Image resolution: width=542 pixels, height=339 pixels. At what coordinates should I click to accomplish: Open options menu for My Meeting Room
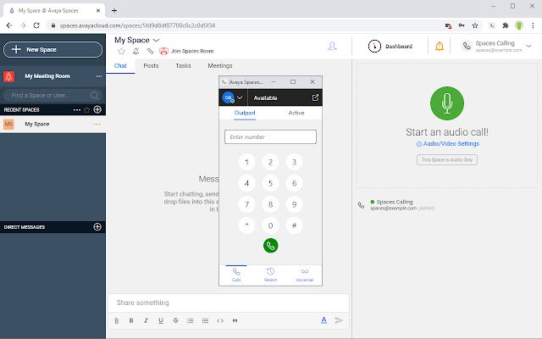point(99,76)
